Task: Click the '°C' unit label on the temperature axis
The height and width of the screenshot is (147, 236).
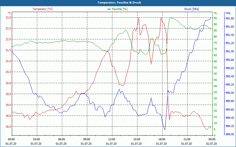Action: coord(9,13)
